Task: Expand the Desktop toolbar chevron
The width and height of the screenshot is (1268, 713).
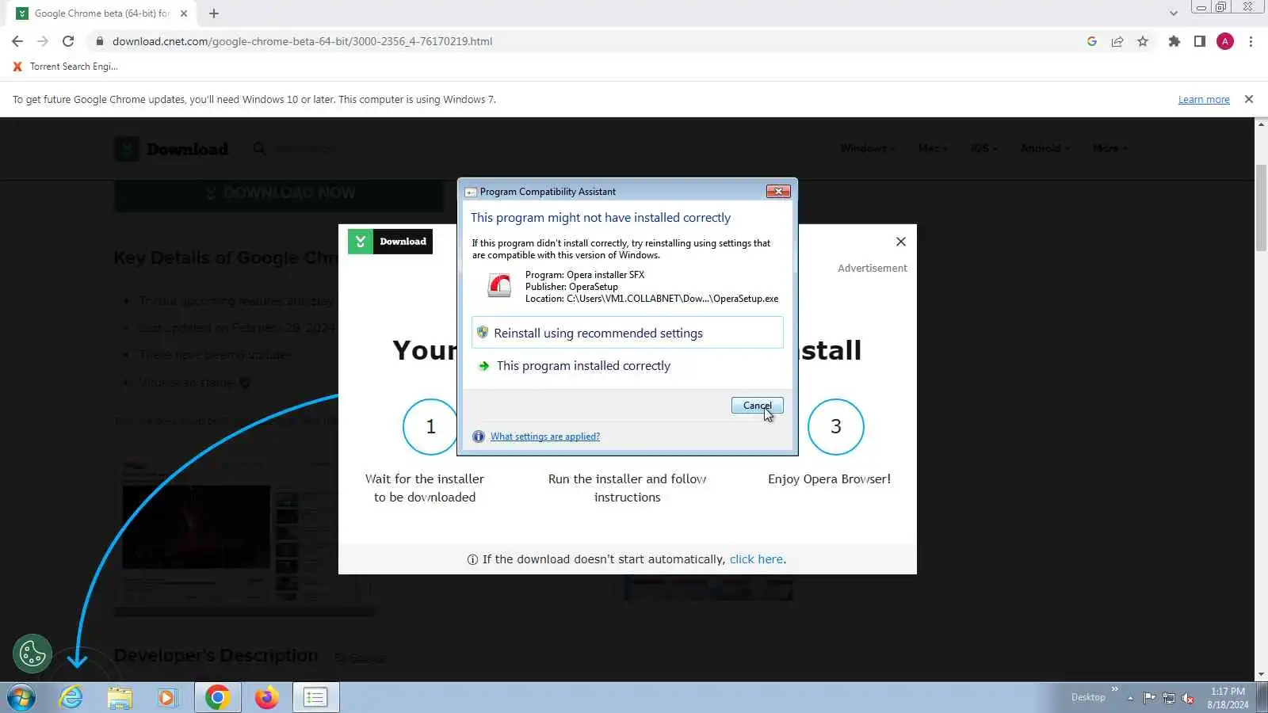Action: click(1115, 689)
